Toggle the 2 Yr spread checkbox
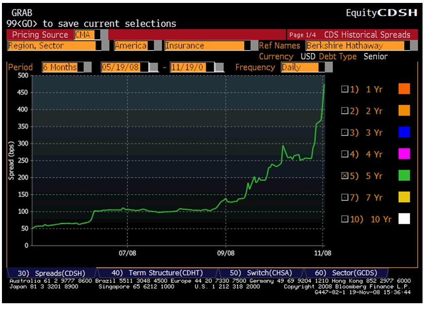424x311 pixels. 345,111
